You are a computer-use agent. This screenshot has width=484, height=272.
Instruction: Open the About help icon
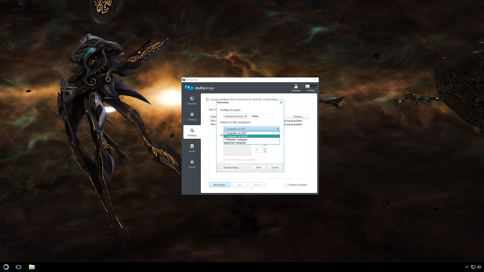click(x=192, y=162)
